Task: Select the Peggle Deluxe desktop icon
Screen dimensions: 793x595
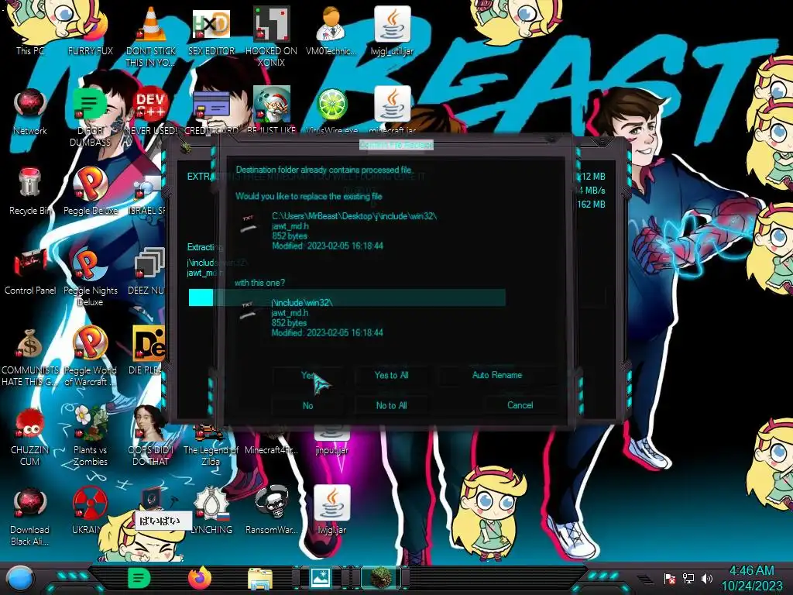Action: pos(90,191)
